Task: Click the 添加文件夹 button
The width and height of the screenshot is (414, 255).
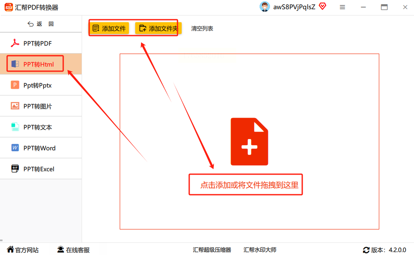Action: (x=158, y=28)
